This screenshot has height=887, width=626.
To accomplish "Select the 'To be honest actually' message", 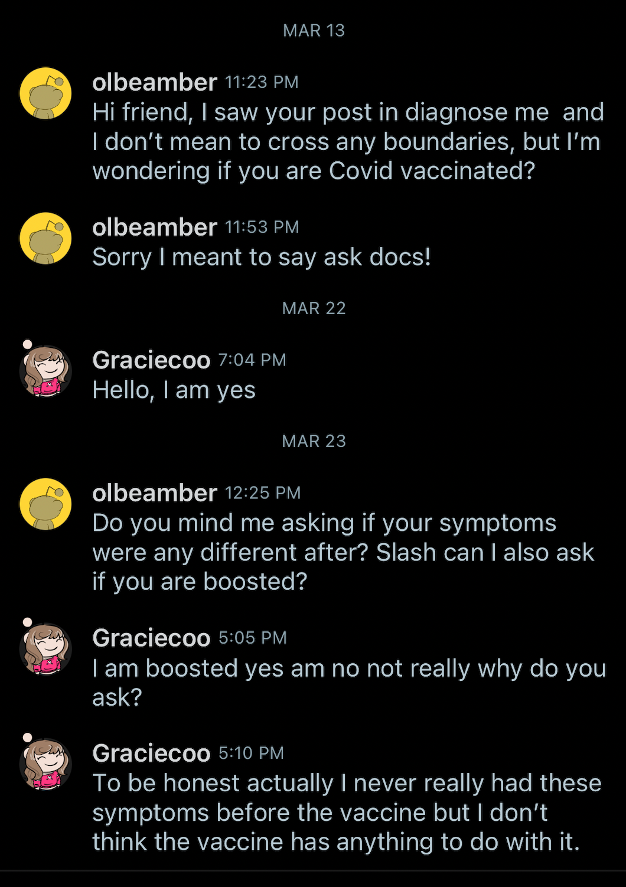I will (x=347, y=813).
